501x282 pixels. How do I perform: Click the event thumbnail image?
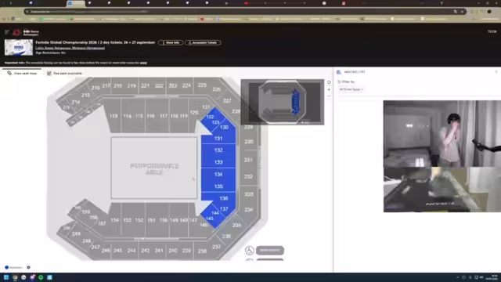pyautogui.click(x=19, y=47)
